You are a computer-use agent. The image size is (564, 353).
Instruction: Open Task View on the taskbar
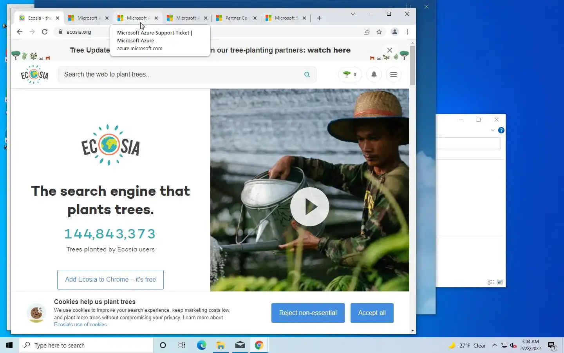(x=182, y=345)
